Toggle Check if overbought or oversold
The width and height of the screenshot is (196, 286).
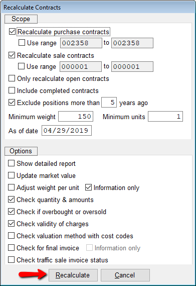[12, 212]
